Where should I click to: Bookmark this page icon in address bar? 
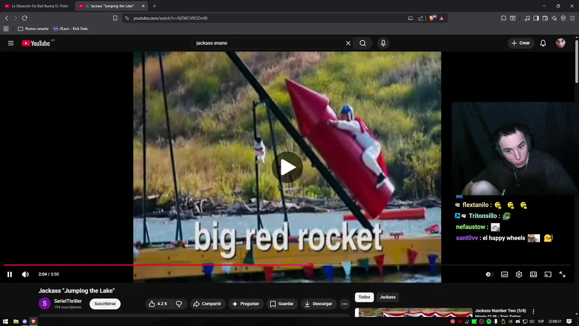115,18
